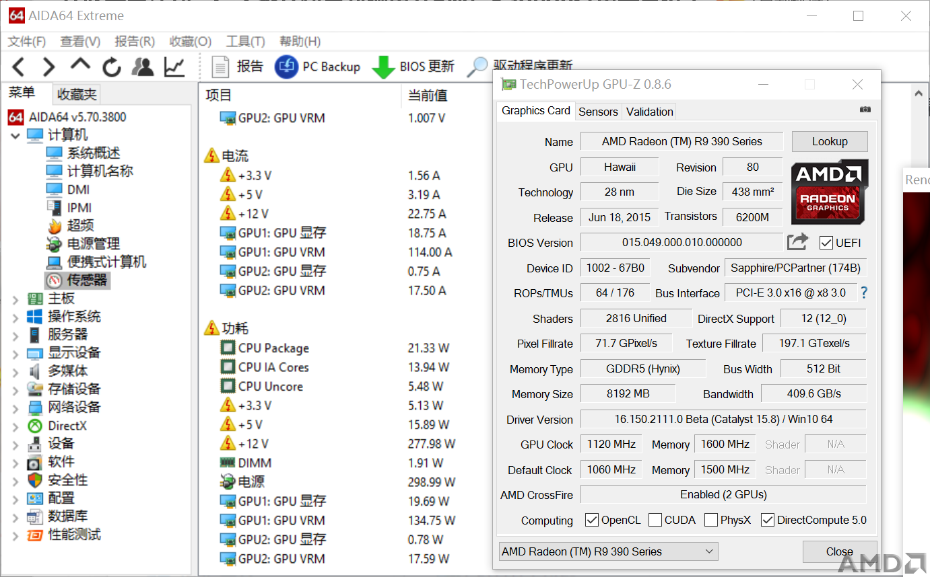930x577 pixels.
Task: Open the 工具(T) menu
Action: (245, 42)
